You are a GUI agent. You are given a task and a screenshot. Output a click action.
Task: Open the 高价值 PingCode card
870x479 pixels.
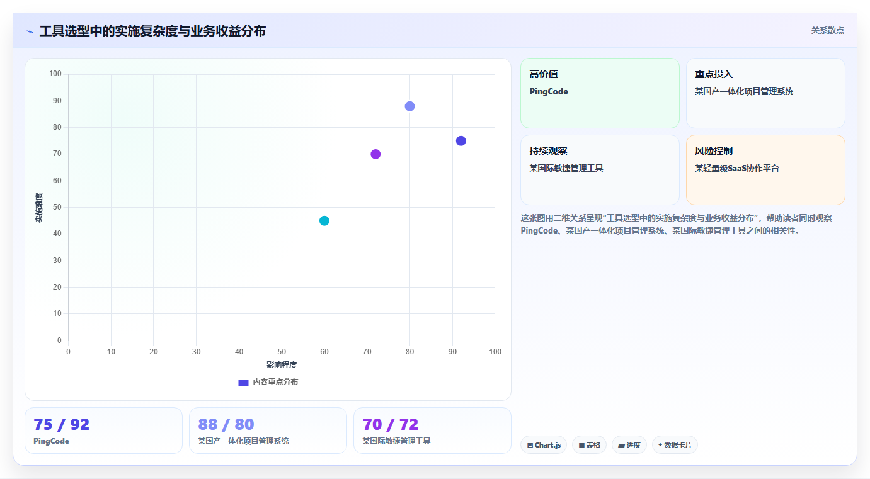click(600, 93)
